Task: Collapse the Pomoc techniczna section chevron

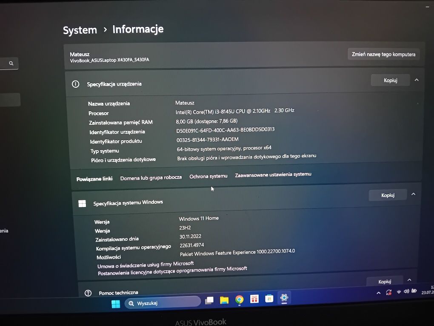Action: click(x=409, y=280)
